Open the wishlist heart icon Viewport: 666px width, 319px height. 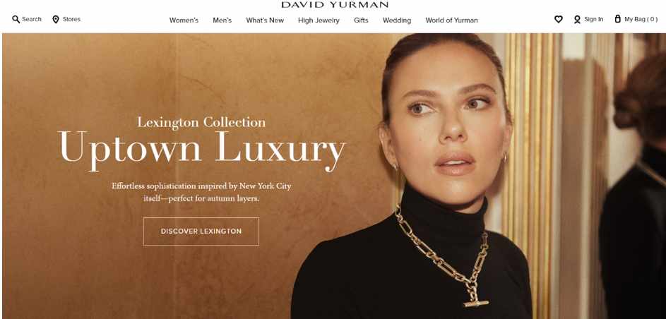tap(559, 19)
